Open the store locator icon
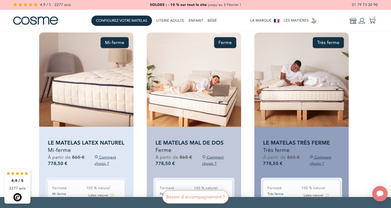 (x=353, y=21)
